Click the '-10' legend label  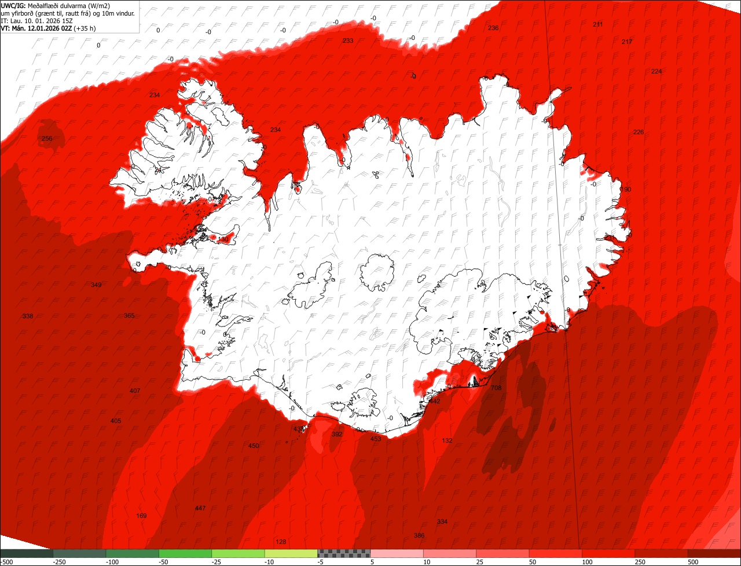[x=270, y=562]
